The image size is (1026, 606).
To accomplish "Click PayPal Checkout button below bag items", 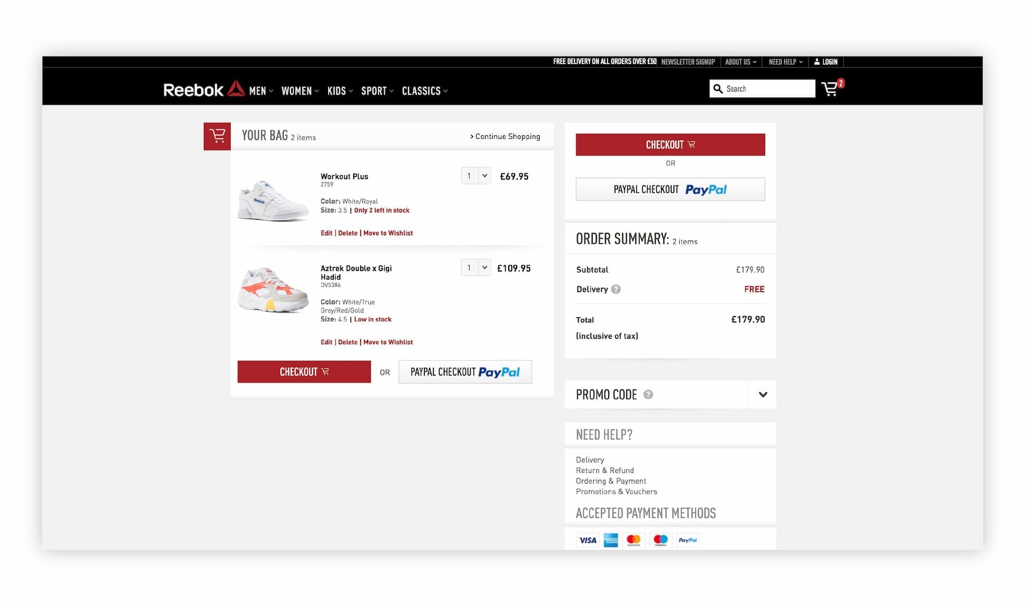I will pos(465,372).
